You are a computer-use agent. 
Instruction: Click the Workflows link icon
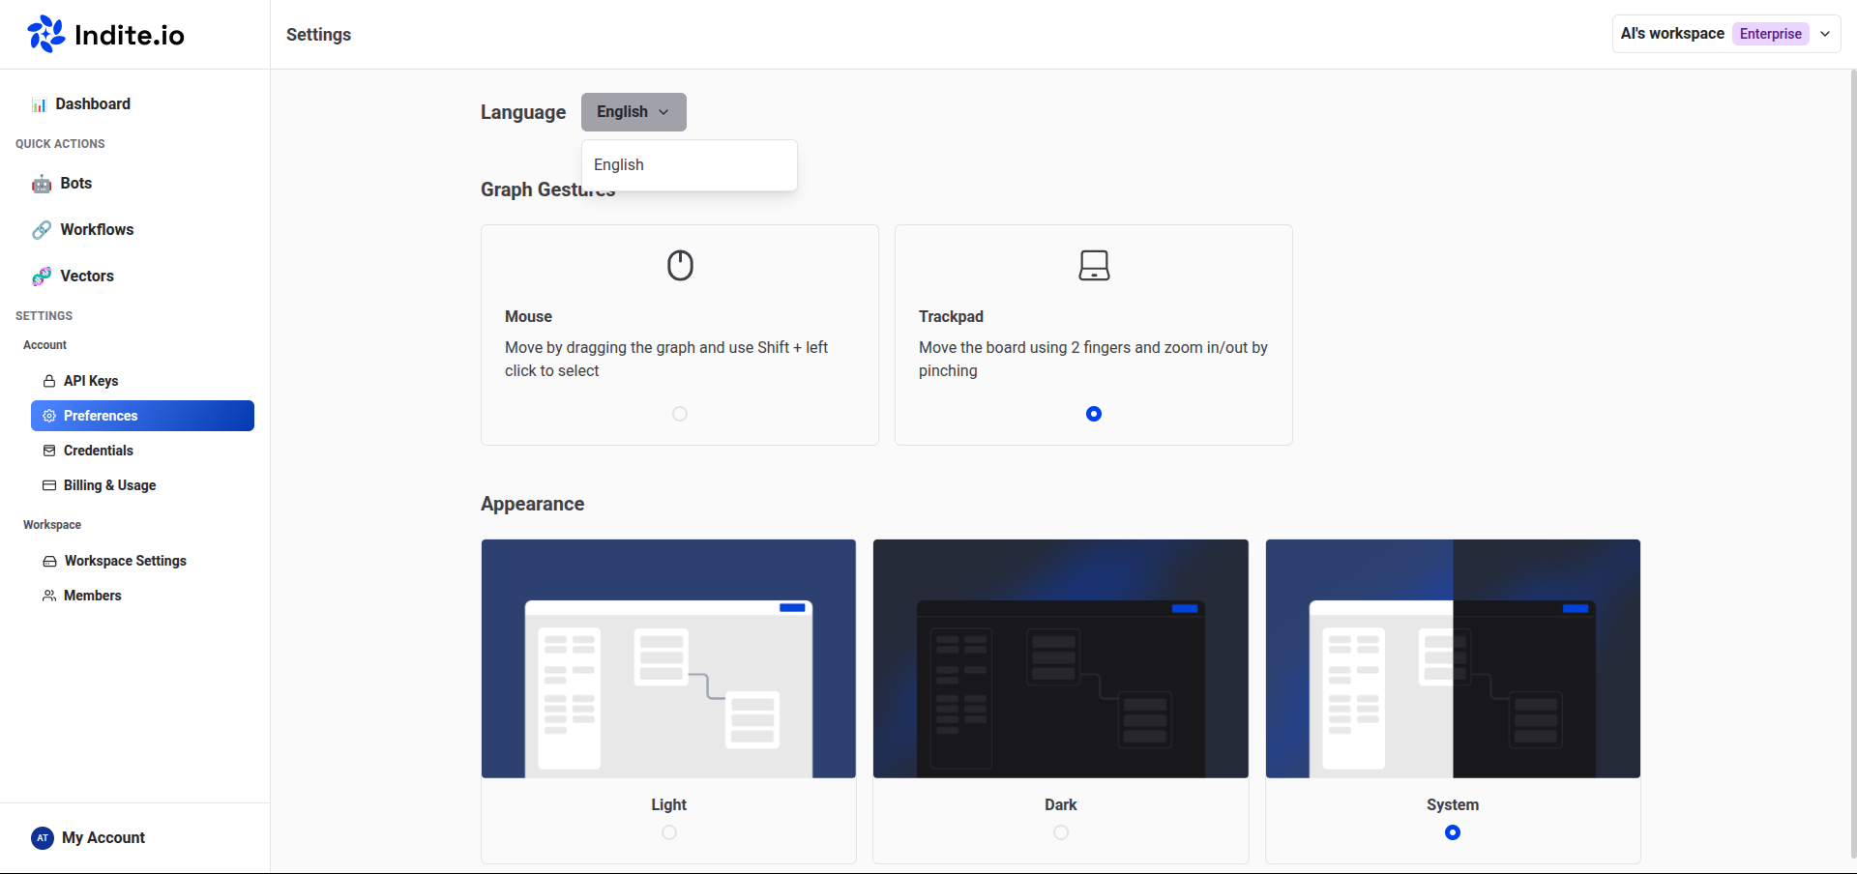(42, 230)
